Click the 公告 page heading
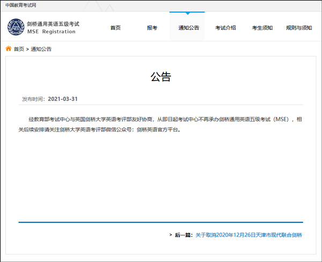This screenshot has height=262, width=322. (160, 77)
